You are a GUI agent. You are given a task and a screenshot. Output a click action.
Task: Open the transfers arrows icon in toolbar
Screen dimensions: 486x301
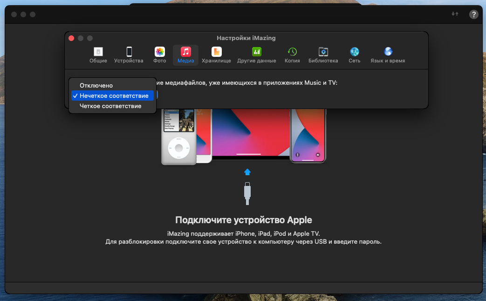[455, 14]
